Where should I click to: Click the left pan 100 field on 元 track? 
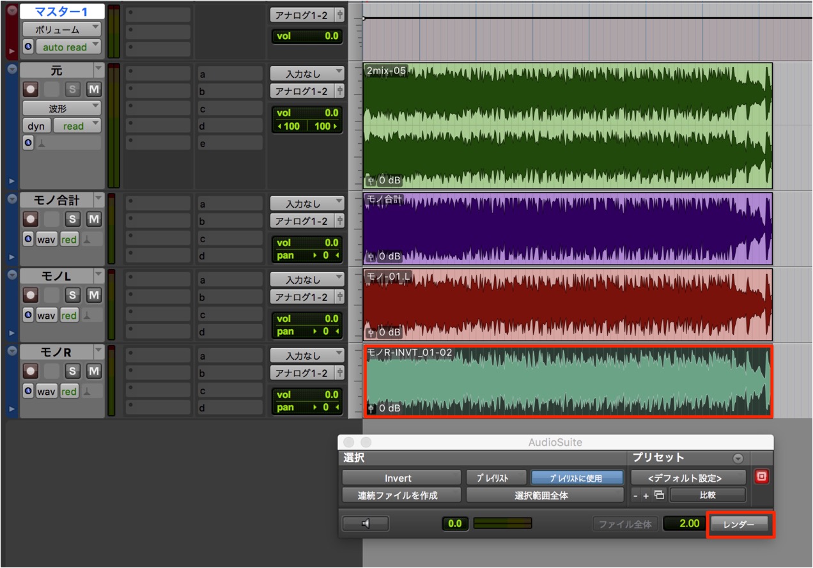point(290,126)
